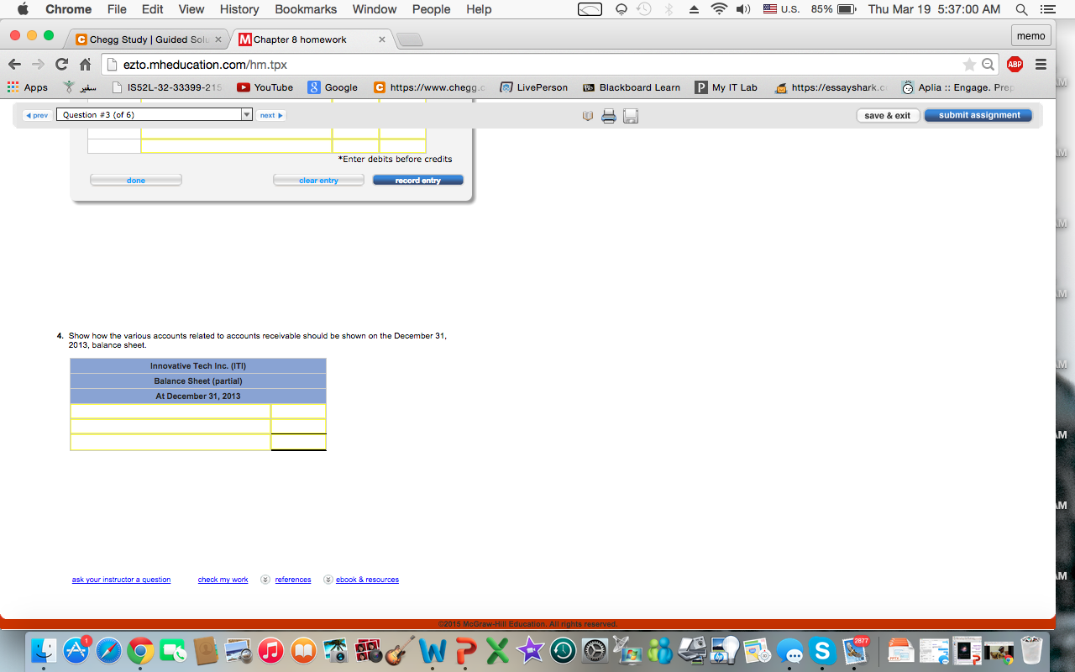Image resolution: width=1075 pixels, height=672 pixels.
Task: Open the ebook icon in the question toolbar
Action: point(588,116)
